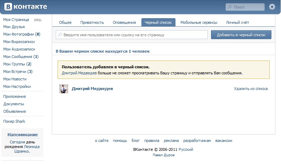The image size is (281, 164).
Task: Open Мои Сообщения (1)
Action: tap(21, 57)
